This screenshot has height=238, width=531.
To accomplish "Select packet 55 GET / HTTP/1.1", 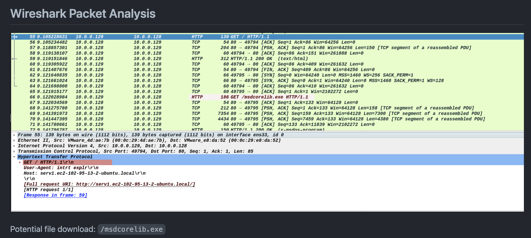I will [268, 37].
